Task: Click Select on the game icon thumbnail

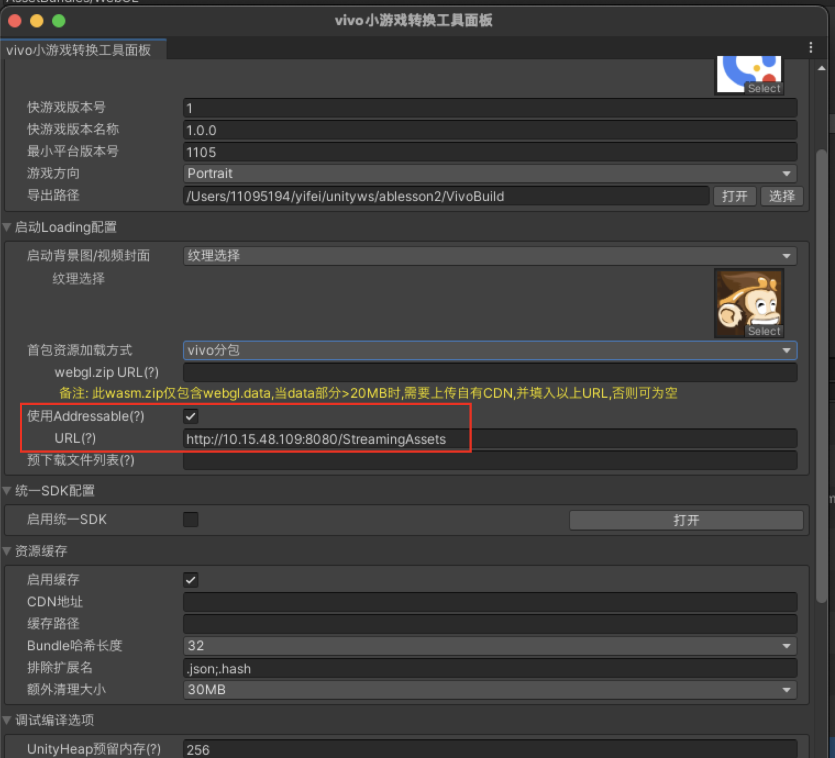Action: [x=764, y=88]
